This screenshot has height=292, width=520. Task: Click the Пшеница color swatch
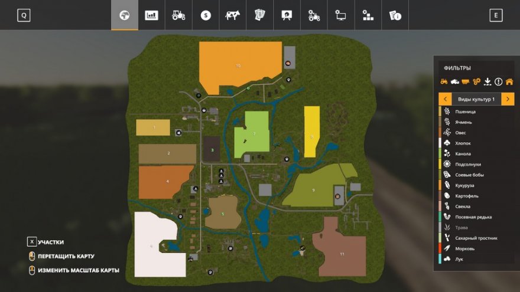pyautogui.click(x=440, y=111)
